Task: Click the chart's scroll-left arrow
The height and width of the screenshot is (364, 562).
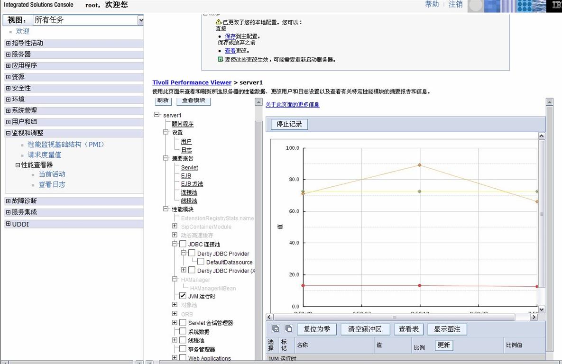Action: 269,317
